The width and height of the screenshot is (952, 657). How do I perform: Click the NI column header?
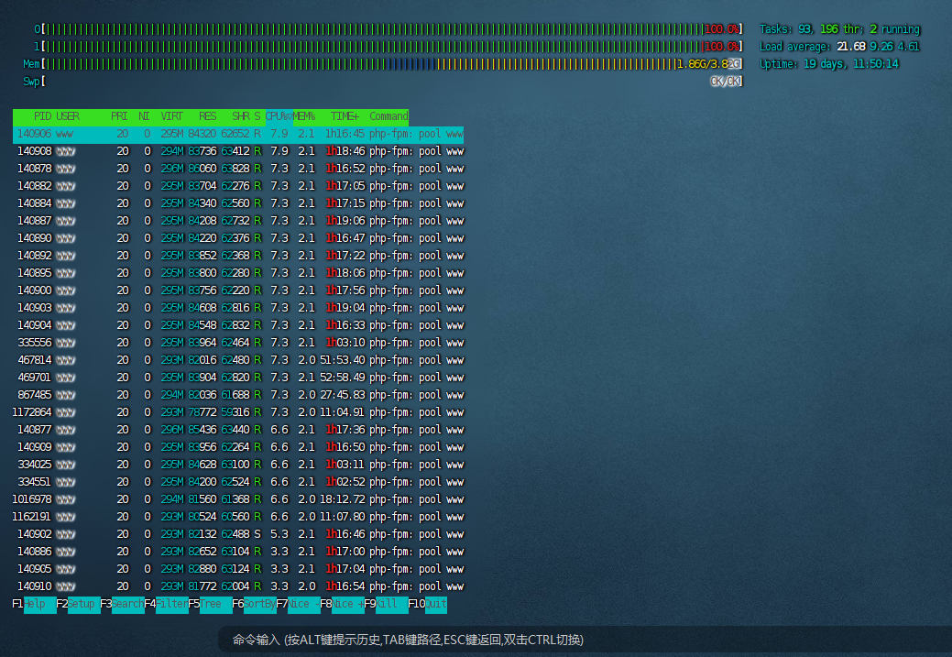click(x=144, y=116)
